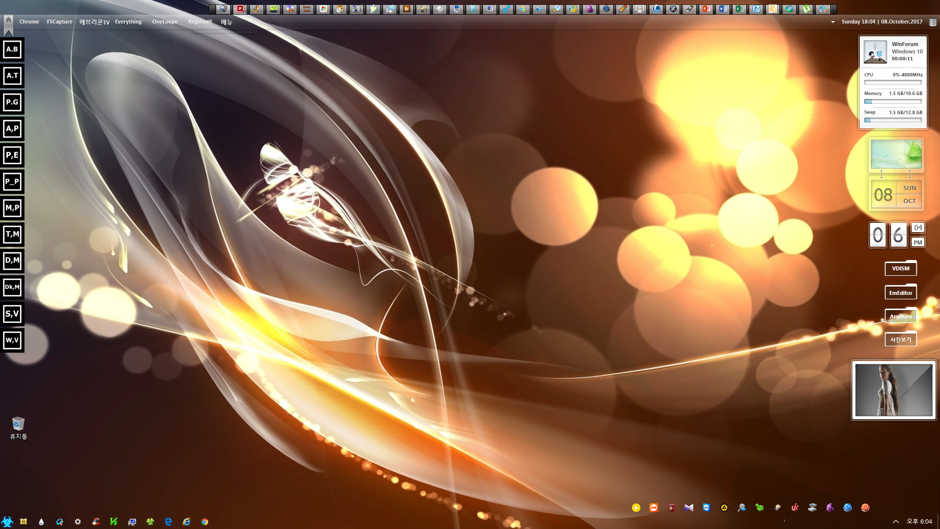Click FSCapture in the top menu bar
The image size is (940, 529).
(x=59, y=22)
